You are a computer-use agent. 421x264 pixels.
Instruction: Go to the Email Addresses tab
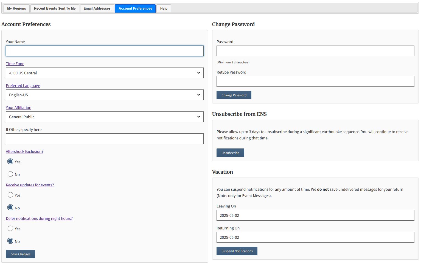(97, 9)
